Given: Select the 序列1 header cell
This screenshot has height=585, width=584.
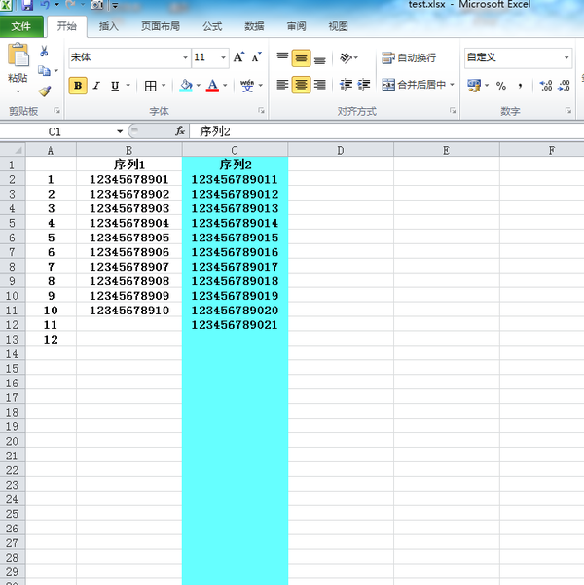Looking at the screenshot, I should point(129,165).
